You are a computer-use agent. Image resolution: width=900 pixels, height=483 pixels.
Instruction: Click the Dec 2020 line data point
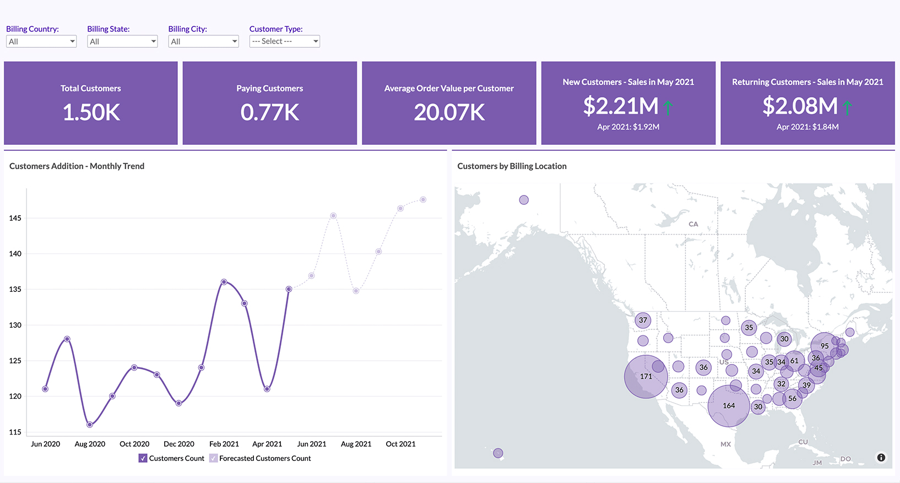point(179,403)
